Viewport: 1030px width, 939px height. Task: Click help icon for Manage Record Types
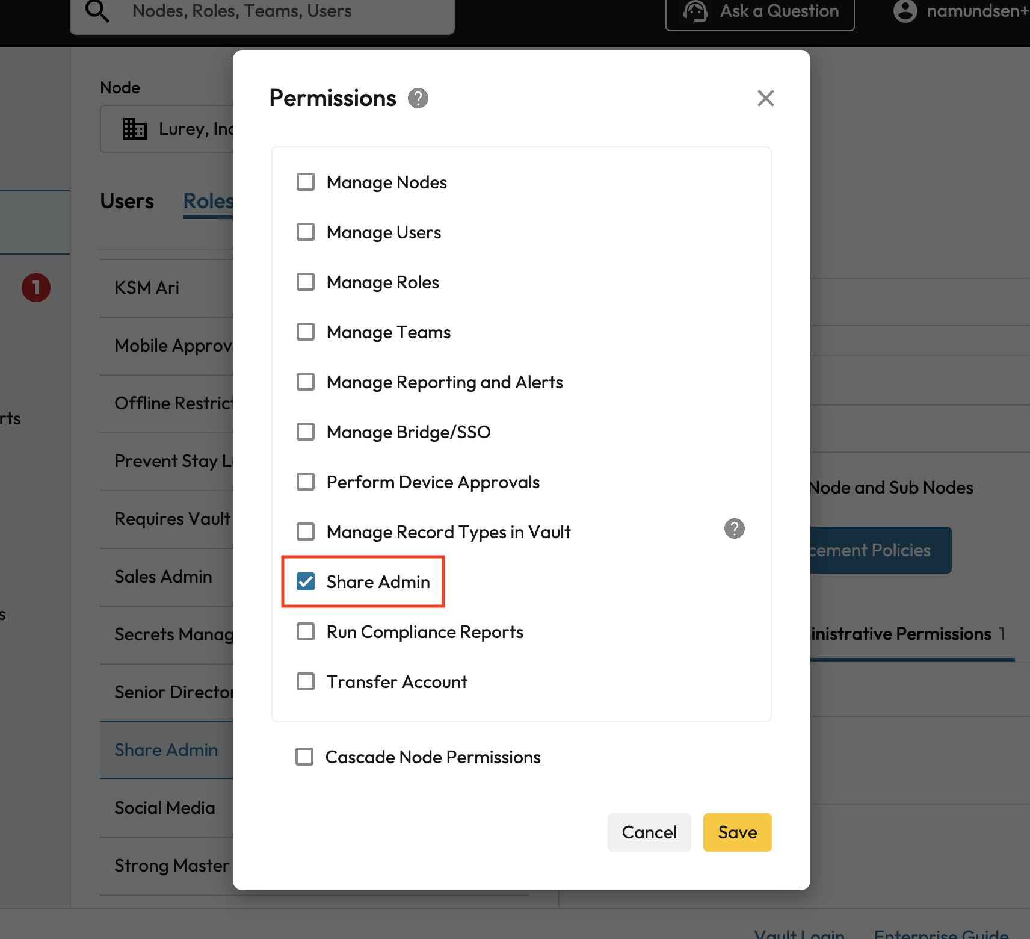point(734,528)
